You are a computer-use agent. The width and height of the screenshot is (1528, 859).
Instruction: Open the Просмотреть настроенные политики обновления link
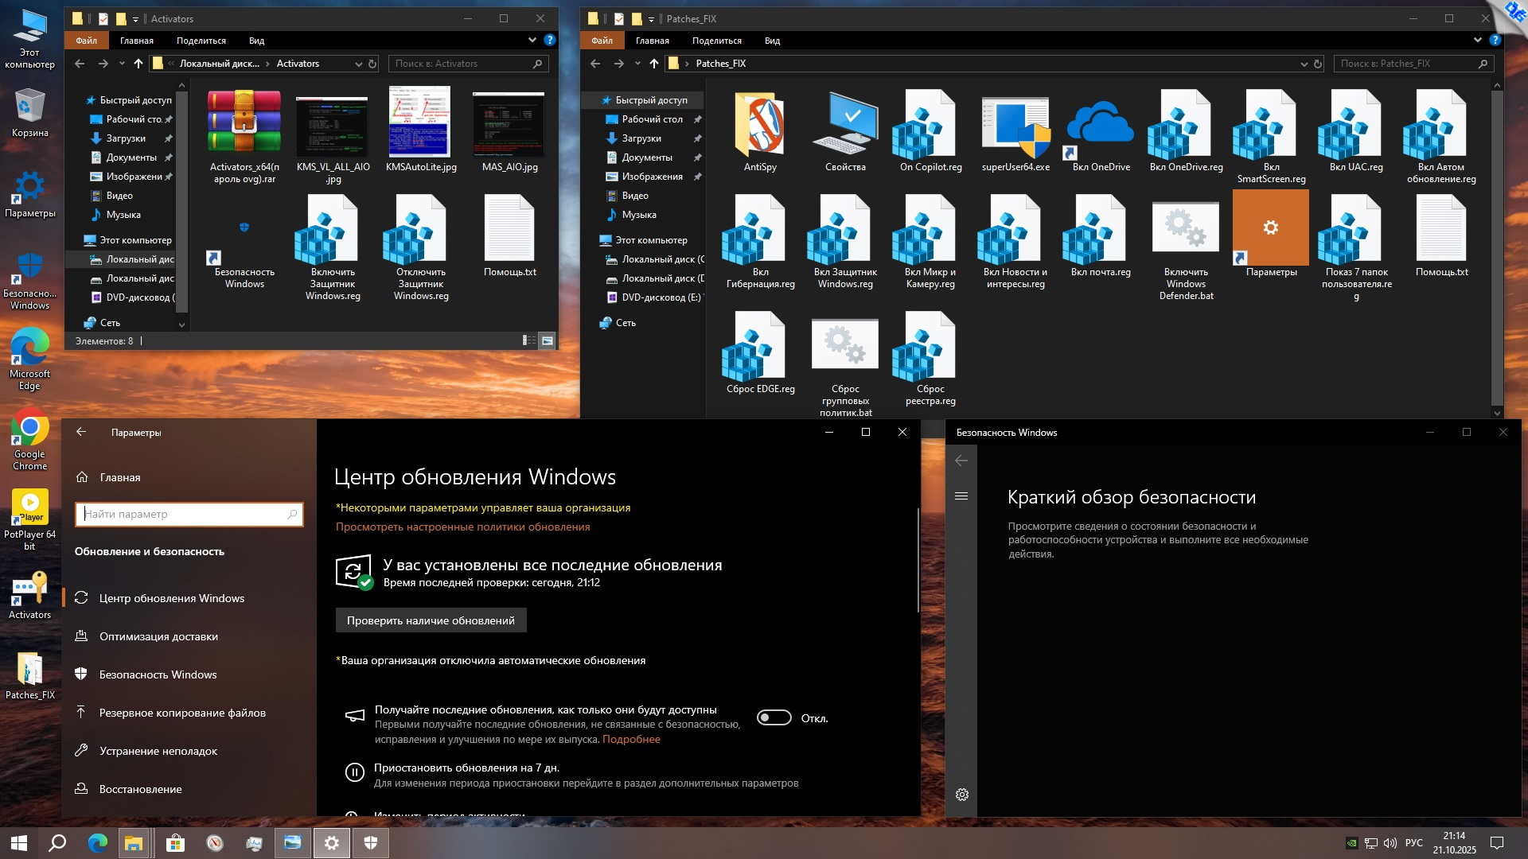(464, 527)
